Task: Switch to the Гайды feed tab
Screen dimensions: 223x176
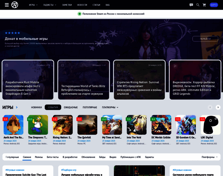Action: 102,157
